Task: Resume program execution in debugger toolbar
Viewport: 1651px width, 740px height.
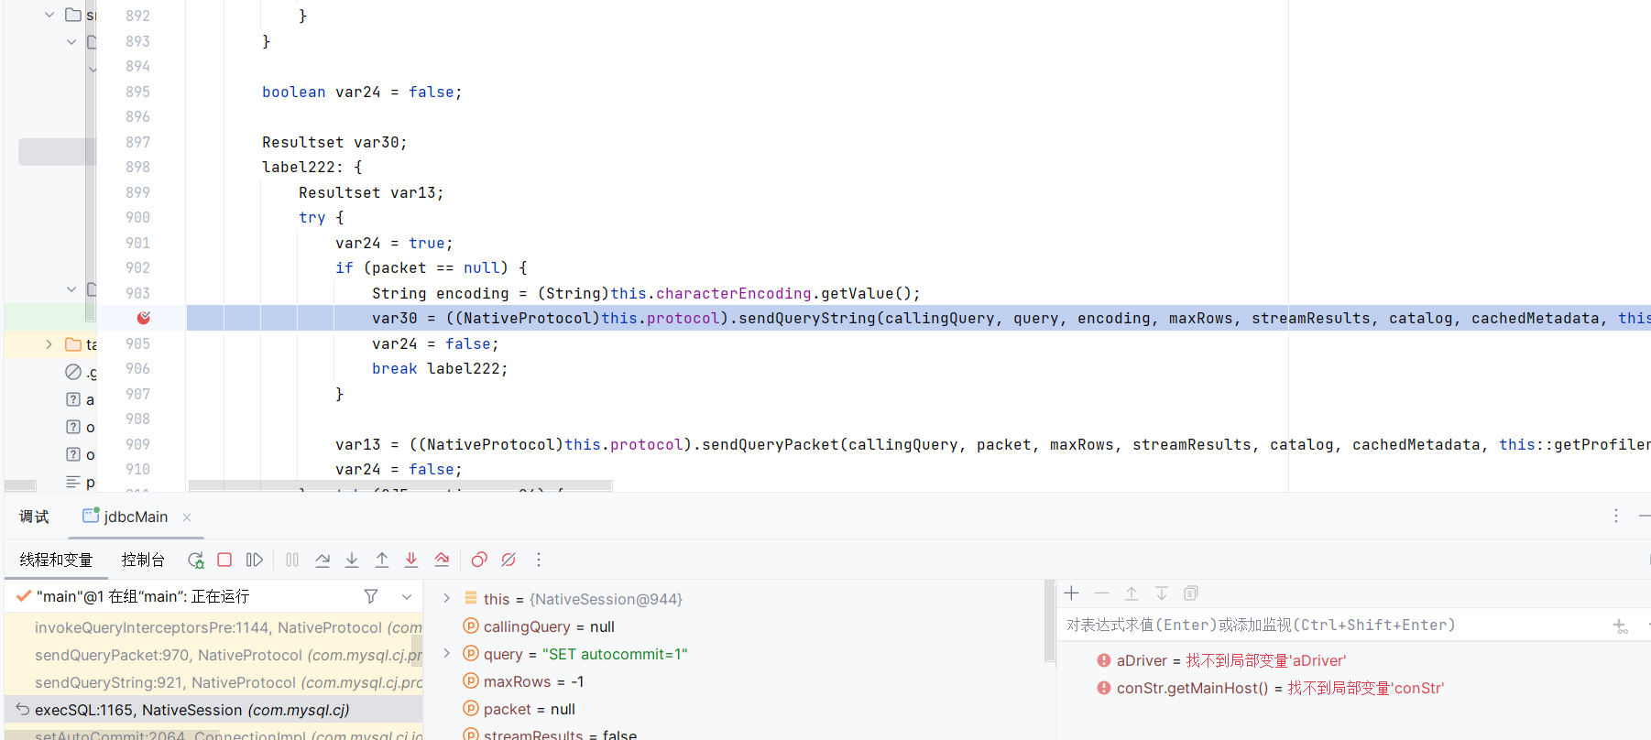Action: [x=255, y=560]
